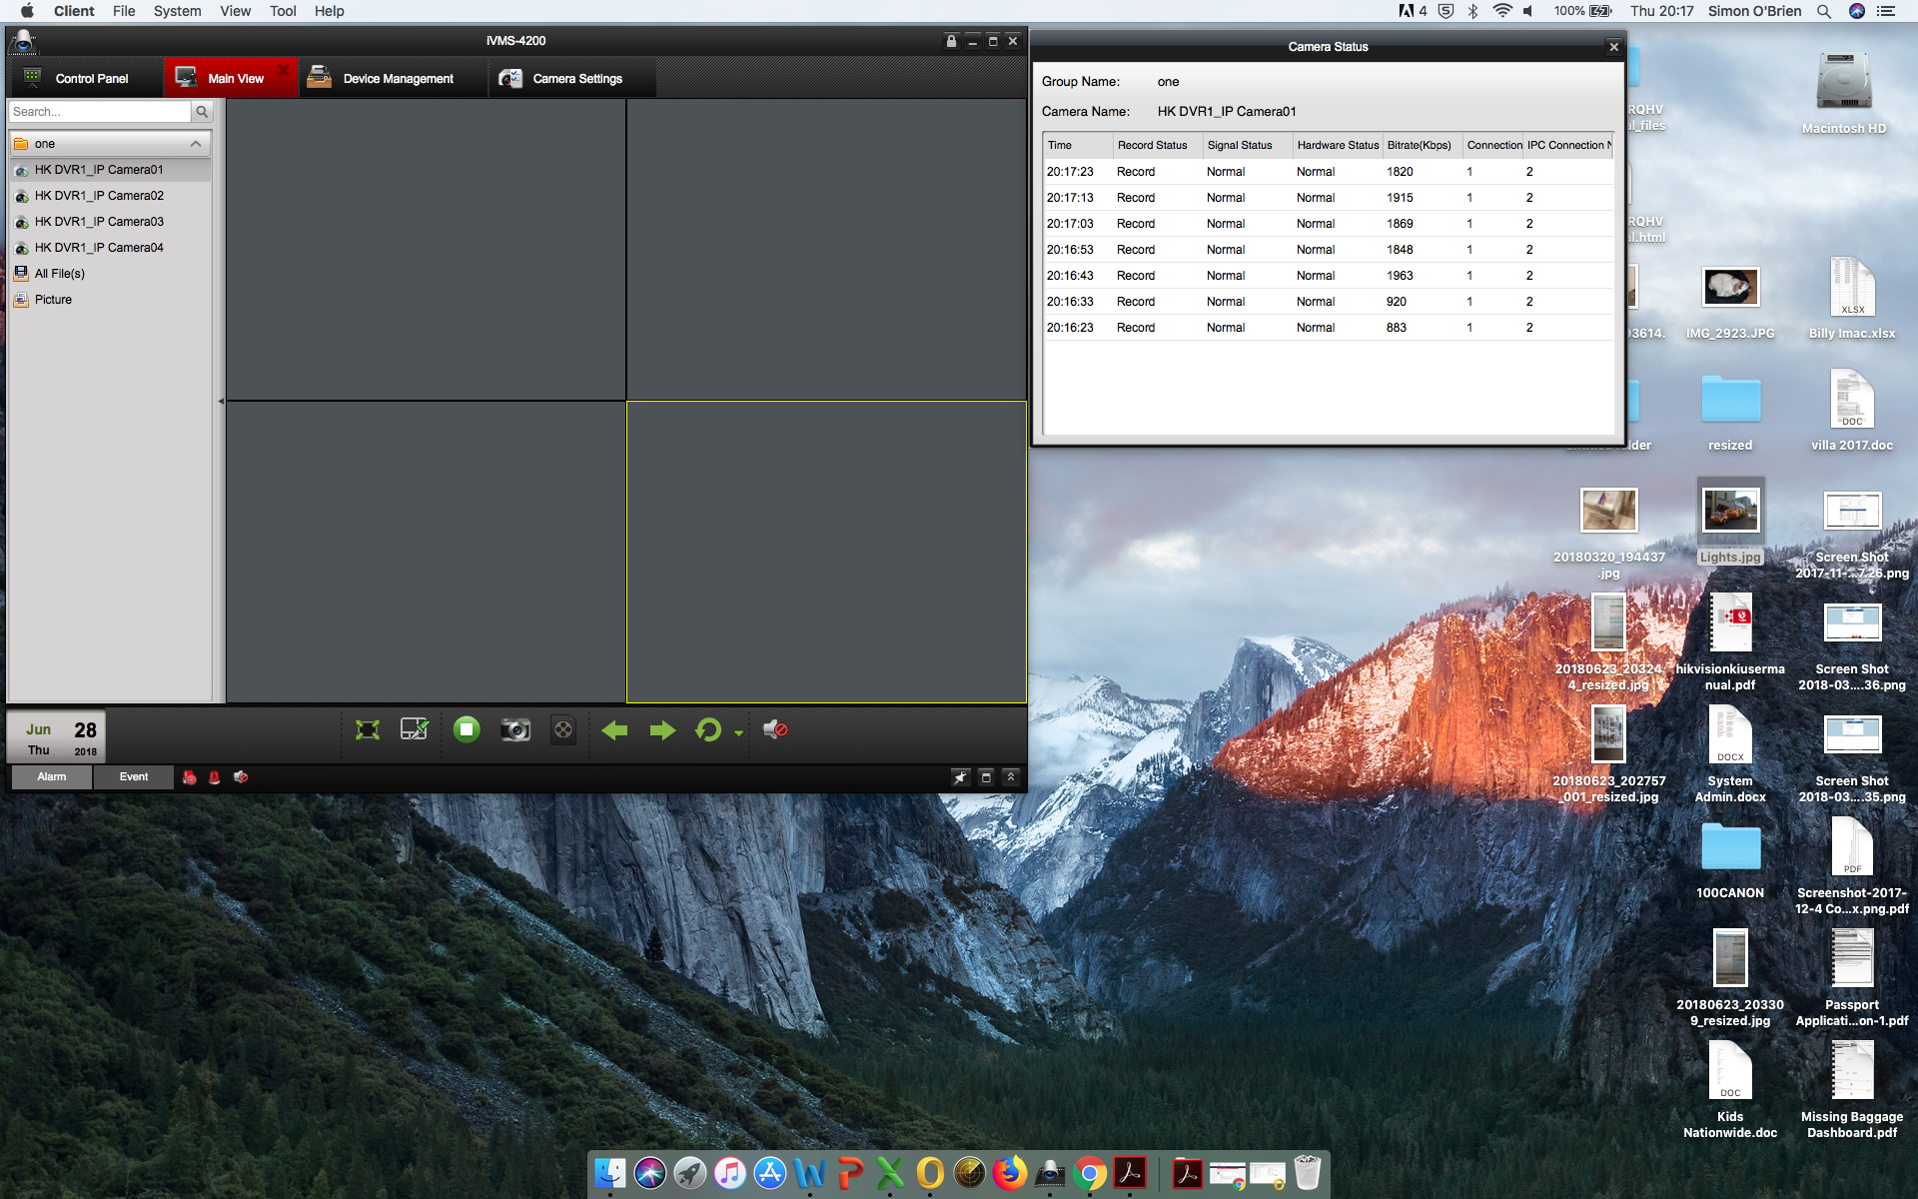
Task: Expand the alarm panel with double chevron
Action: coord(1010,777)
